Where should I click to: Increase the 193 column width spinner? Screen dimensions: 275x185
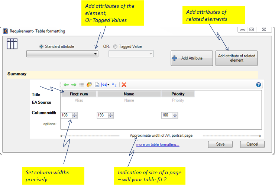(x=111, y=114)
